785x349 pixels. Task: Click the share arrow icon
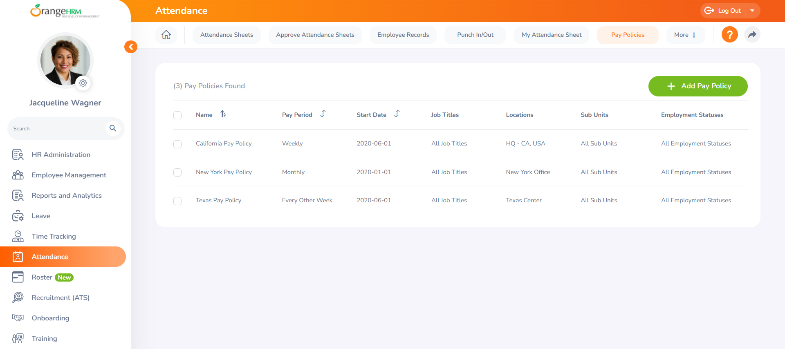[x=752, y=35]
